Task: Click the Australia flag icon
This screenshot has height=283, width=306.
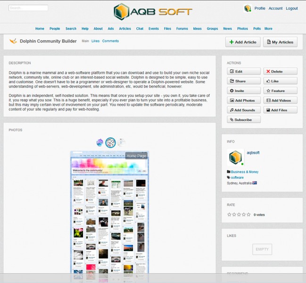Action: tap(255, 183)
